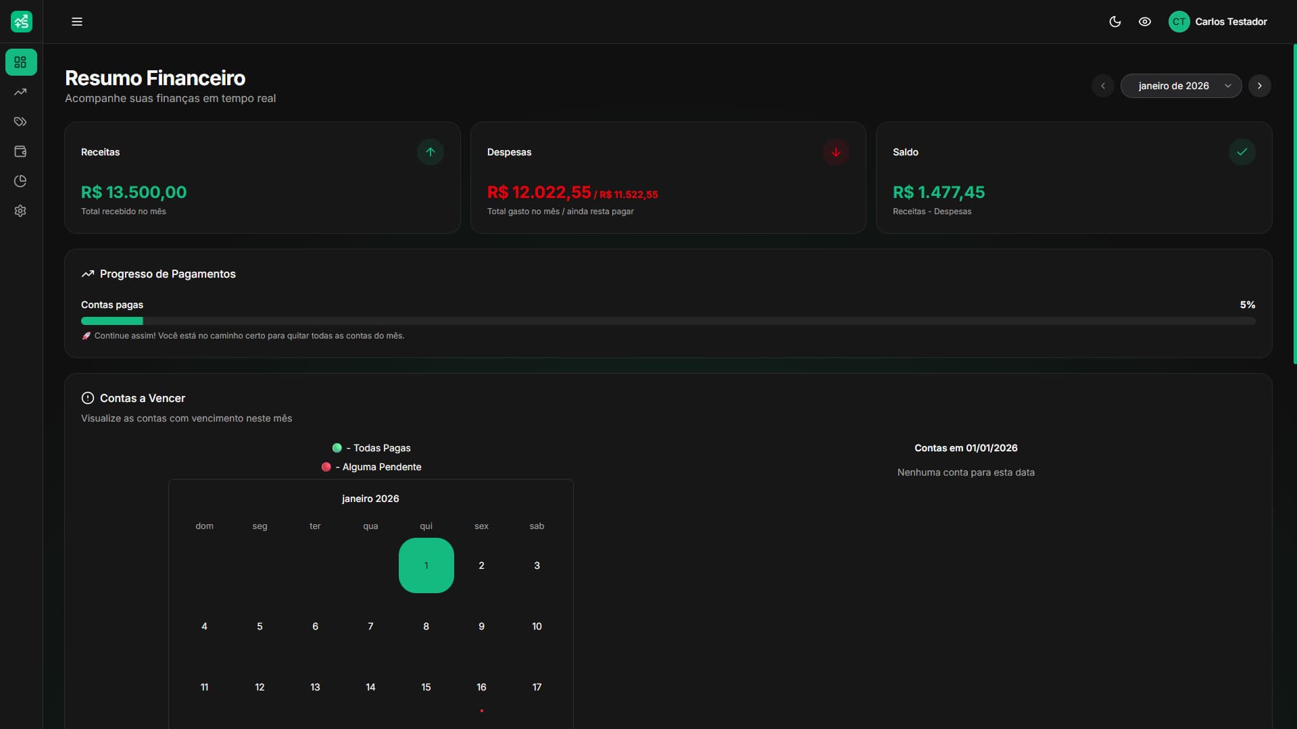
Task: Toggle the sidebar using the hamburger icon
Action: pos(76,21)
